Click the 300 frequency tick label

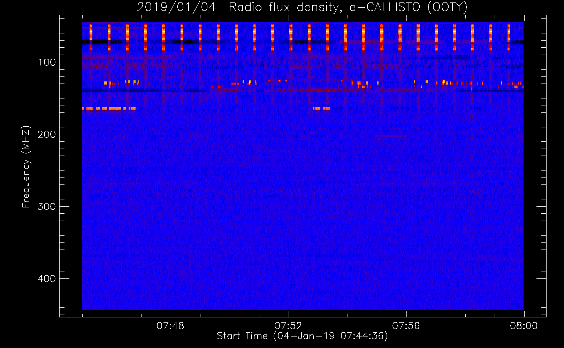47,207
